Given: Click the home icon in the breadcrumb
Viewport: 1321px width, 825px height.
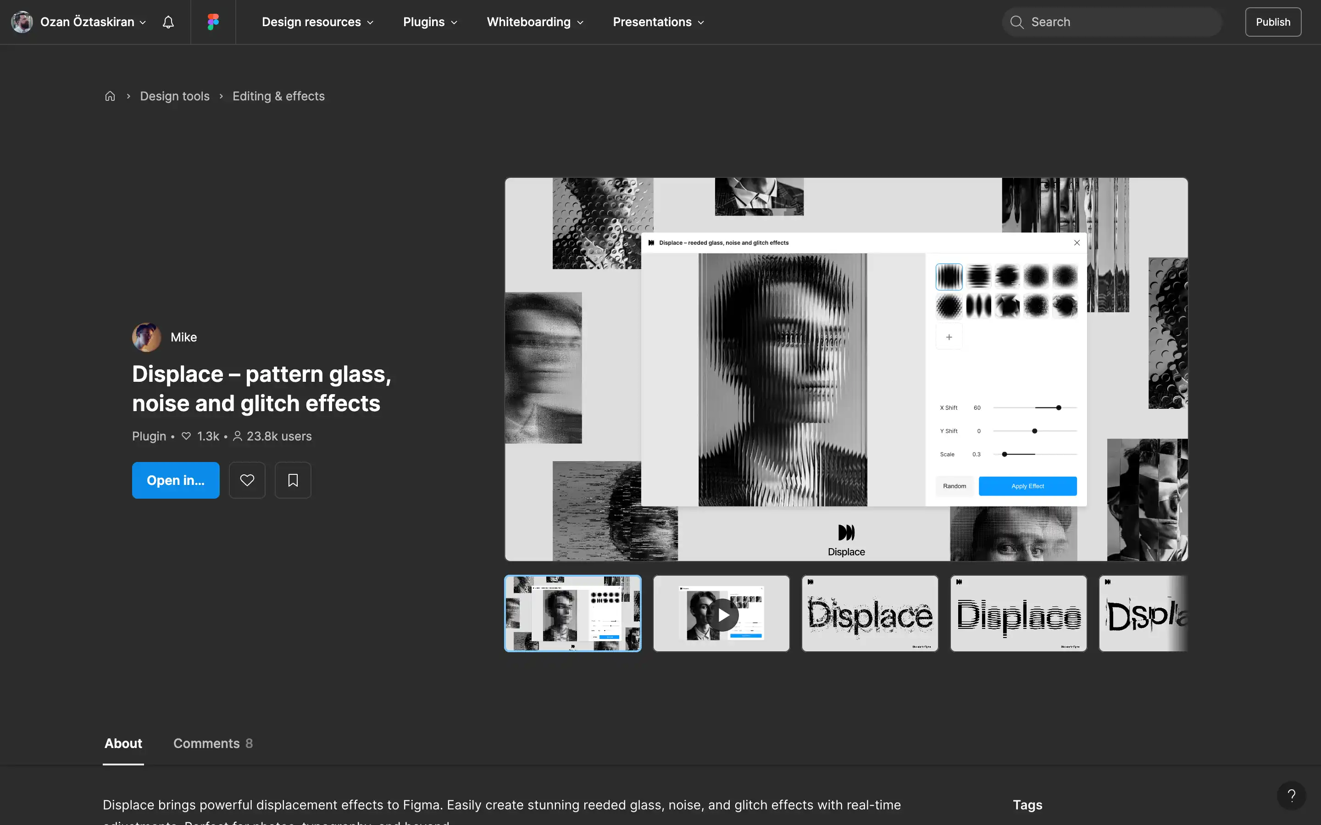Looking at the screenshot, I should point(110,95).
